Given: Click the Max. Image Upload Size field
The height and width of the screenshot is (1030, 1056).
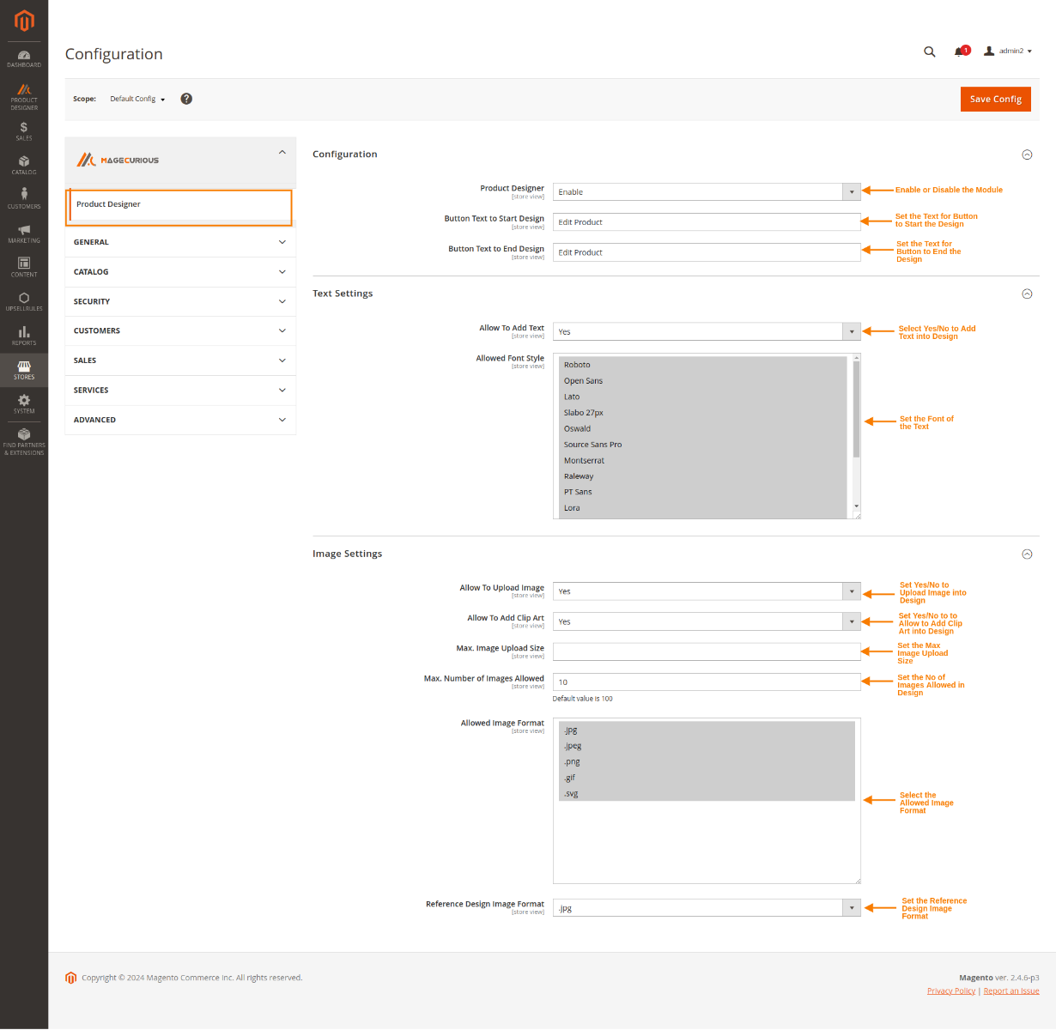Looking at the screenshot, I should [706, 651].
